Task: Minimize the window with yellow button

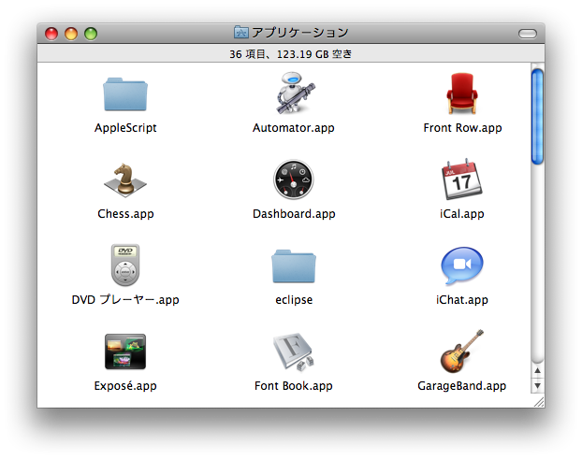Action: tap(71, 34)
